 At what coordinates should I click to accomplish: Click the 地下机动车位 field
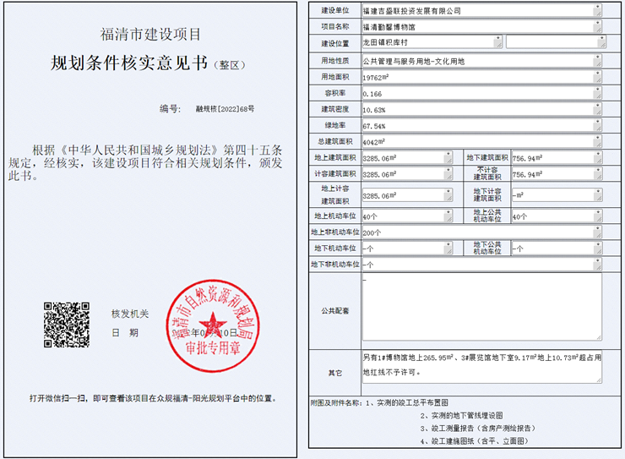point(407,248)
